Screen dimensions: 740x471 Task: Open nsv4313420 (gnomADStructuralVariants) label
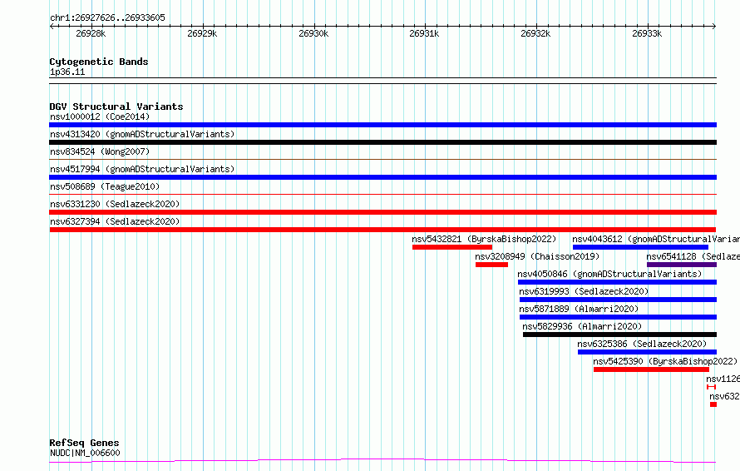(x=142, y=134)
